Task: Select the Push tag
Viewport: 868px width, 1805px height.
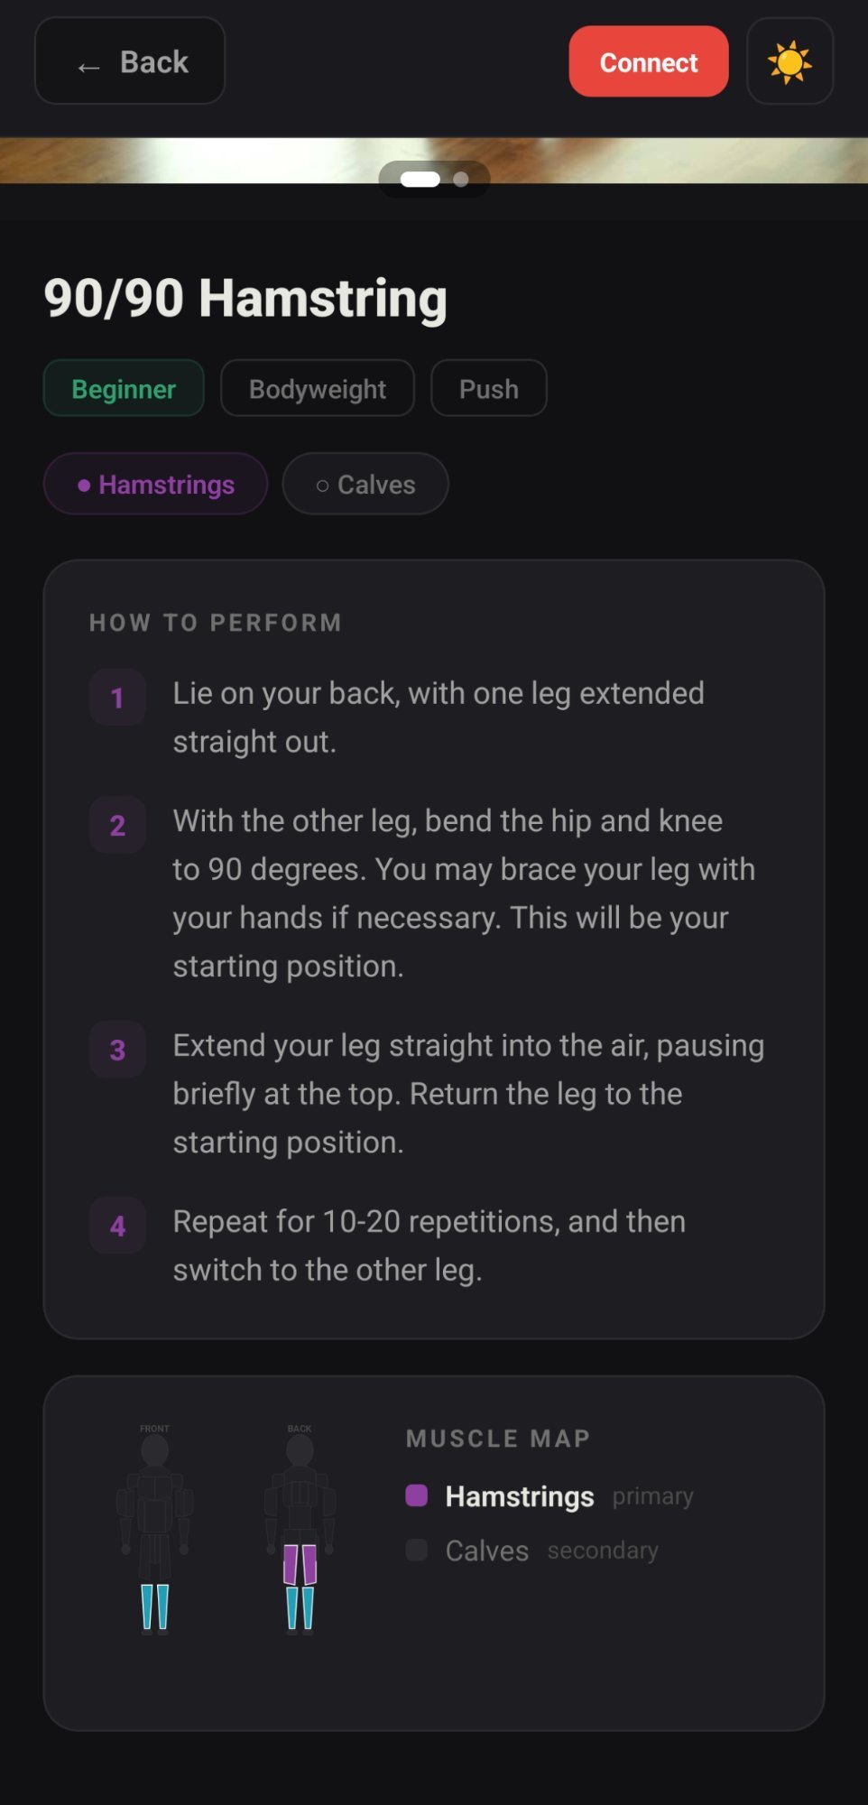Action: (488, 388)
